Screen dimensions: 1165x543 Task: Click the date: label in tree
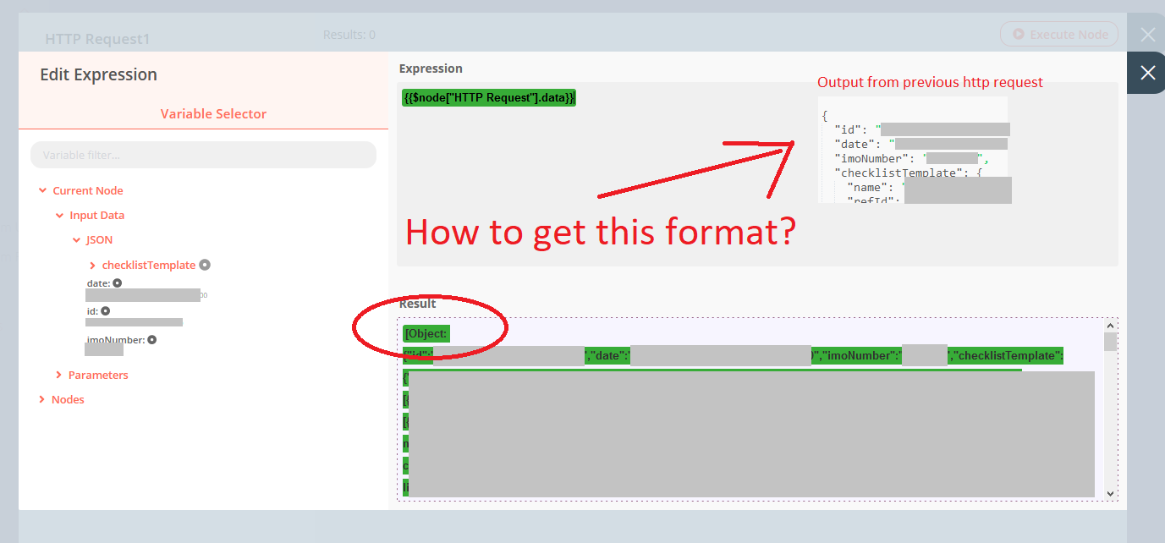click(x=99, y=283)
